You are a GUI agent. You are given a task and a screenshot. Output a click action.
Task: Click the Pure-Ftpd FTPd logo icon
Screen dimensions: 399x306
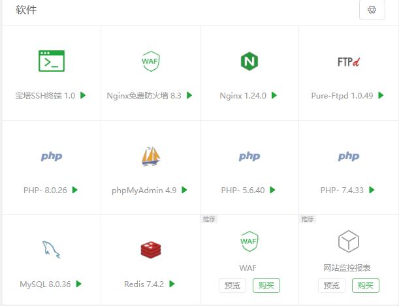pyautogui.click(x=348, y=62)
